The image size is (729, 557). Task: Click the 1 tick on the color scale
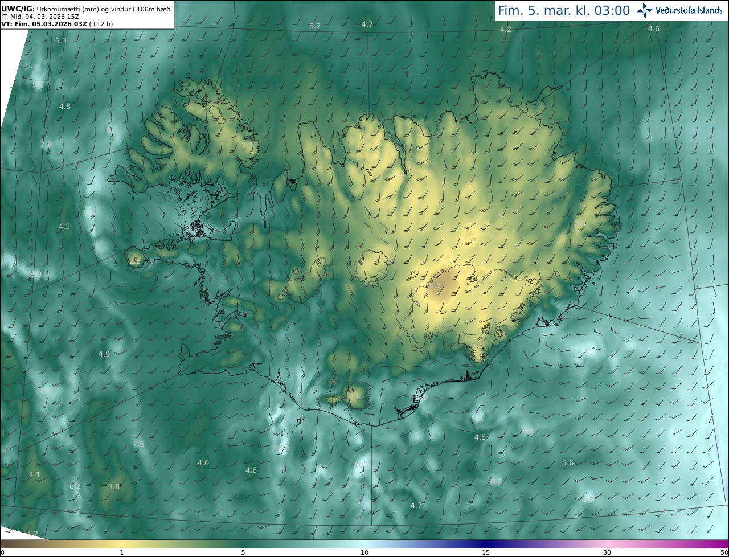pyautogui.click(x=122, y=552)
